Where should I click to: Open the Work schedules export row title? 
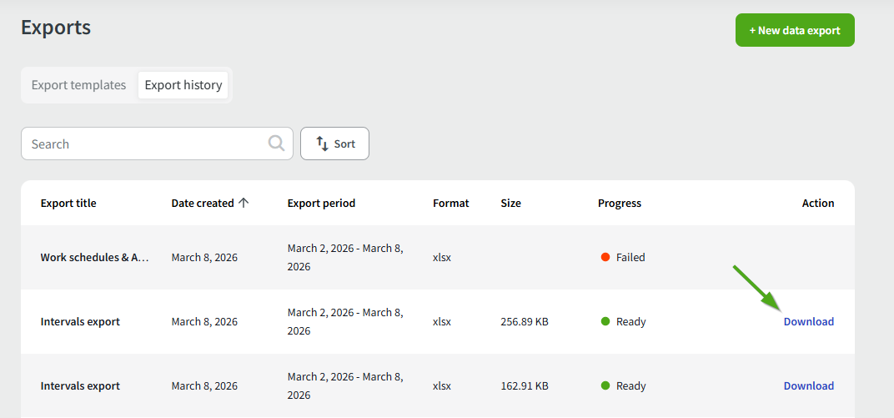coord(94,257)
